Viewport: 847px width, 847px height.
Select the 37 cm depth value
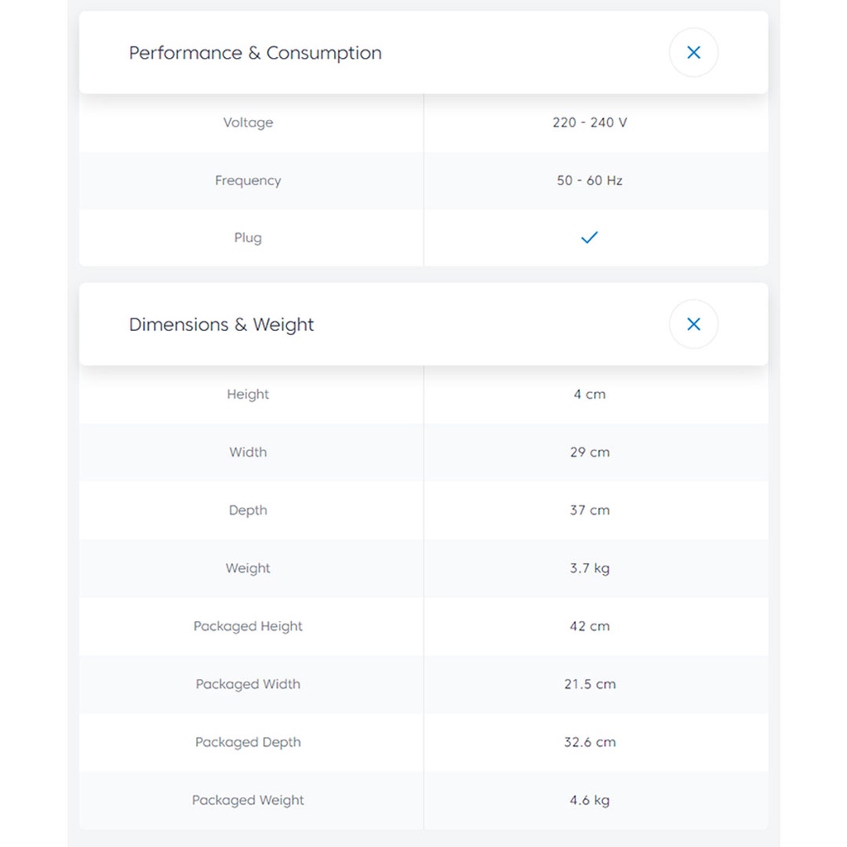pos(590,510)
